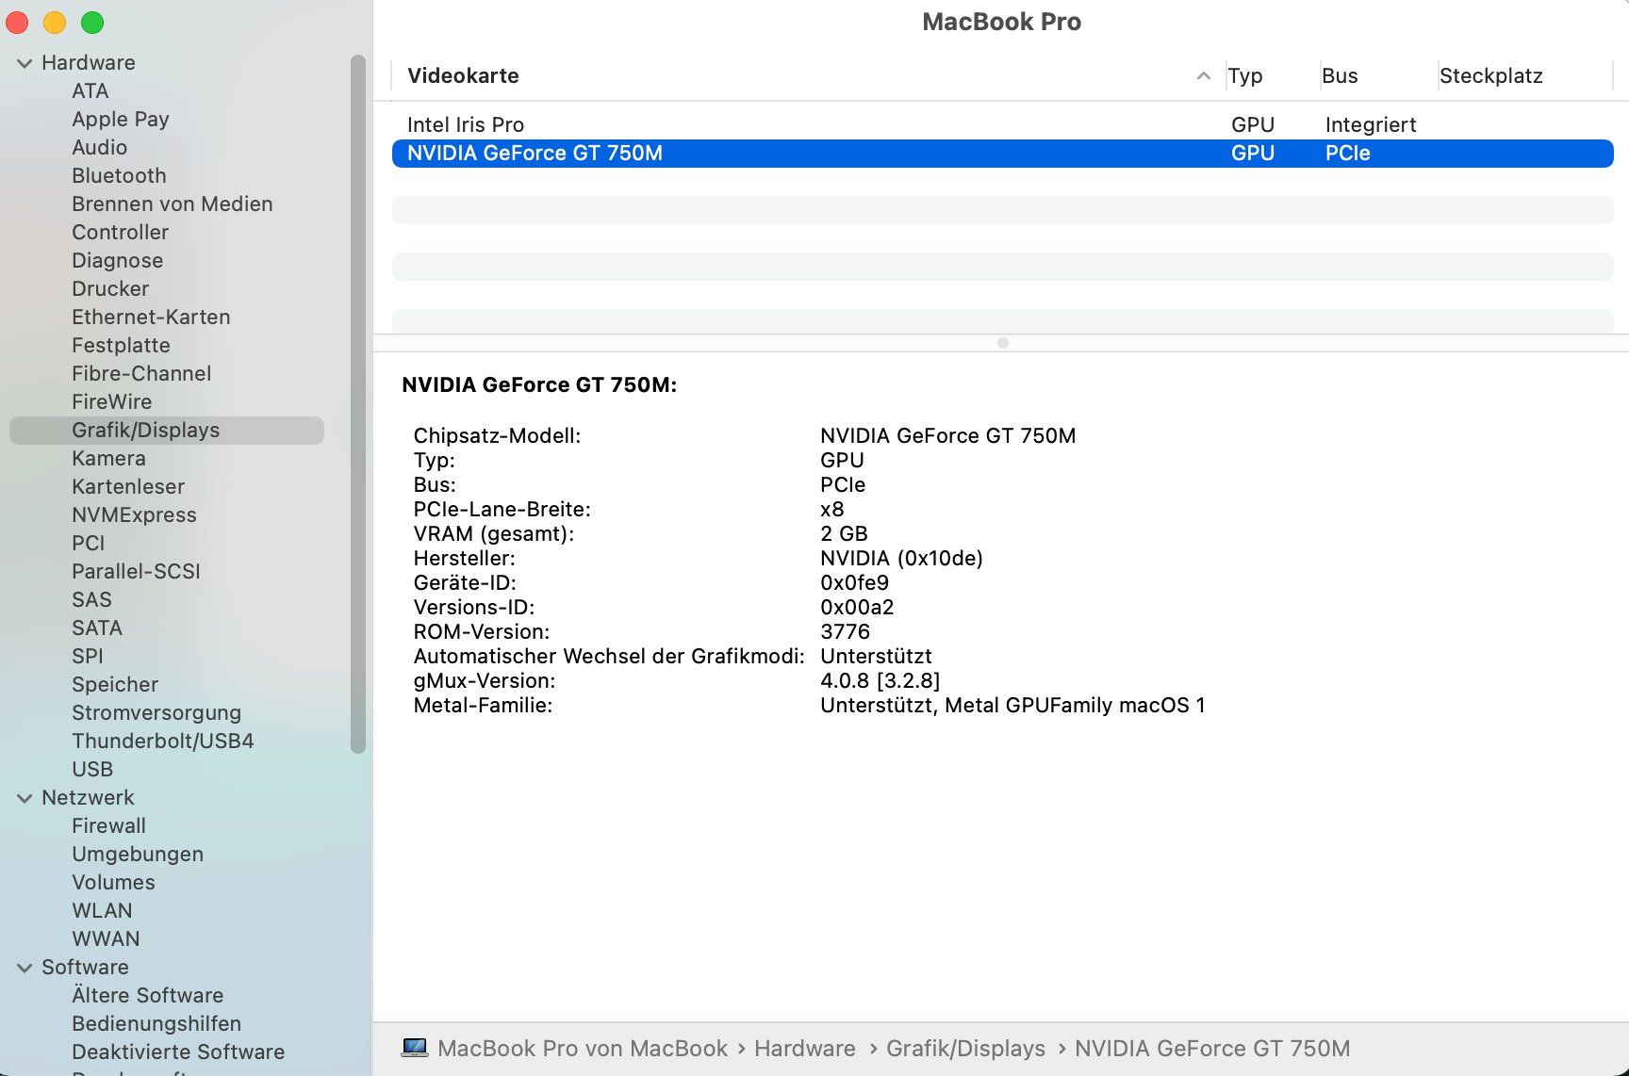Open Brennen von Medien entry
The width and height of the screenshot is (1629, 1076).
tap(173, 204)
